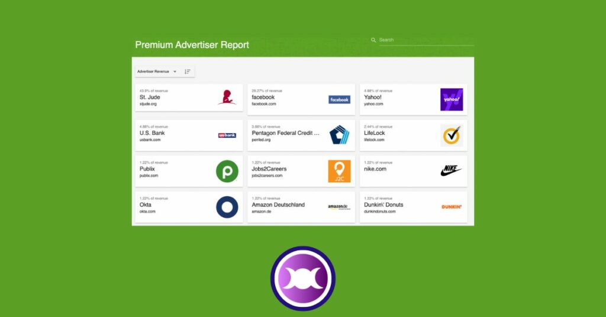Open the Advertiser Revenue dropdown
This screenshot has width=606, height=317.
157,72
